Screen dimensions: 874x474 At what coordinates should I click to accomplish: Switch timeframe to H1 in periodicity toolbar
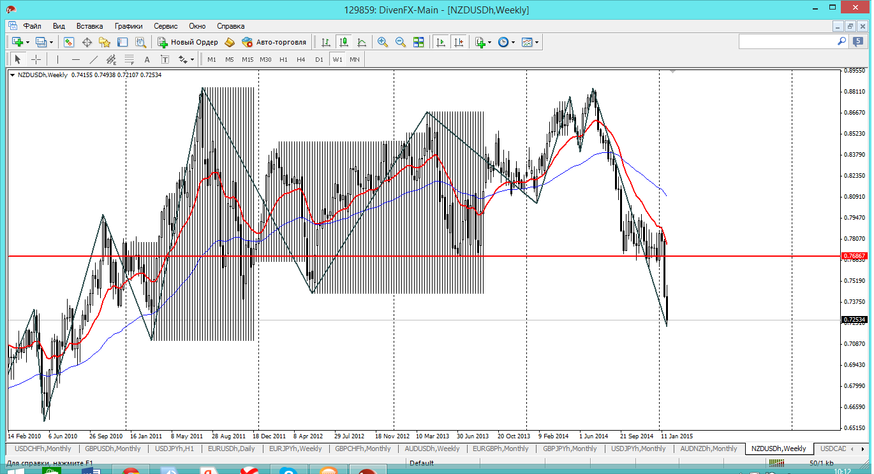pyautogui.click(x=283, y=59)
